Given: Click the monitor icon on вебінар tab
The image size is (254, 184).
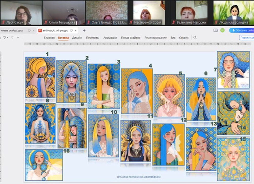Looking at the screenshot, I should 71,31.
